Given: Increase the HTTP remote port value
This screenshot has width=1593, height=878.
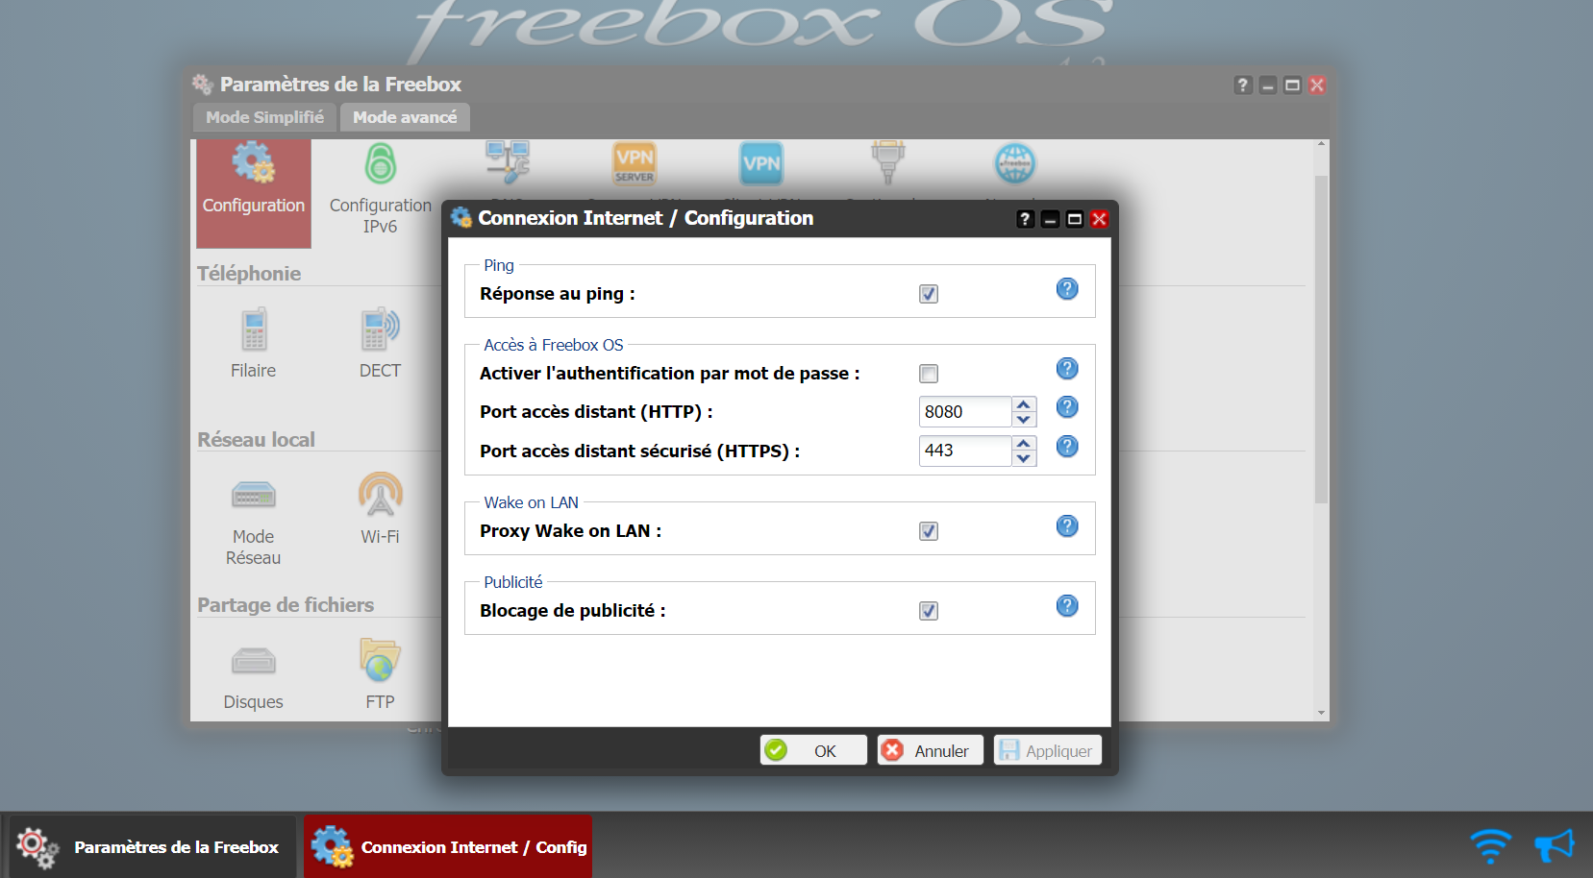Looking at the screenshot, I should 1024,404.
